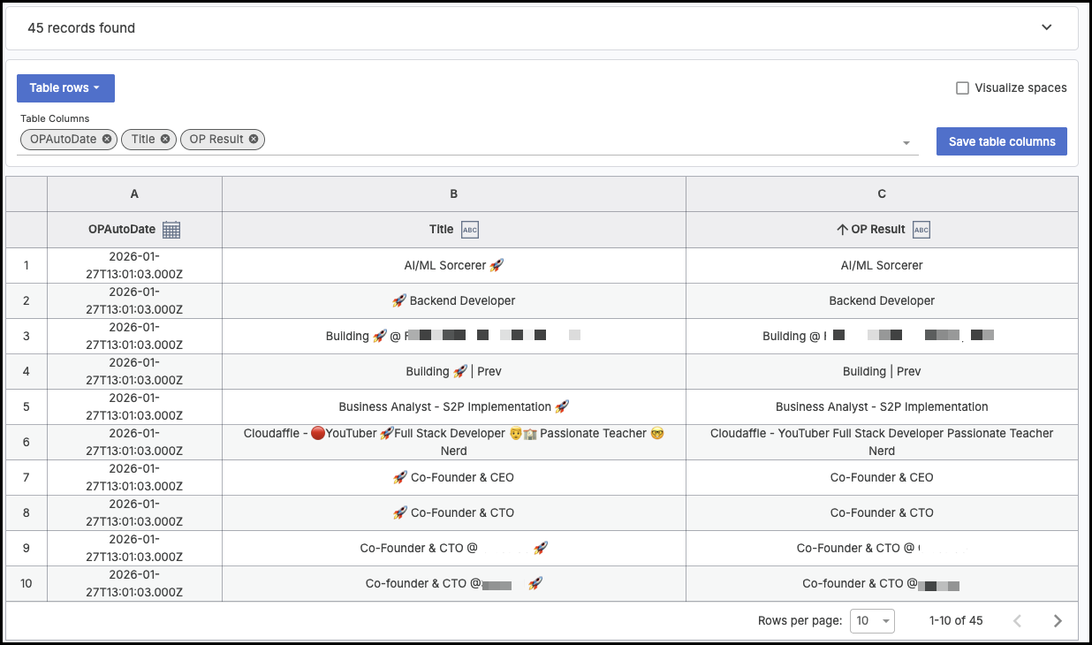Click the disabled previous page arrow
The width and height of the screenshot is (1092, 645).
pos(1017,620)
